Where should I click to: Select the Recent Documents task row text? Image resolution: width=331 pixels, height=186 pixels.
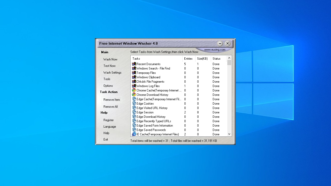tap(148, 64)
